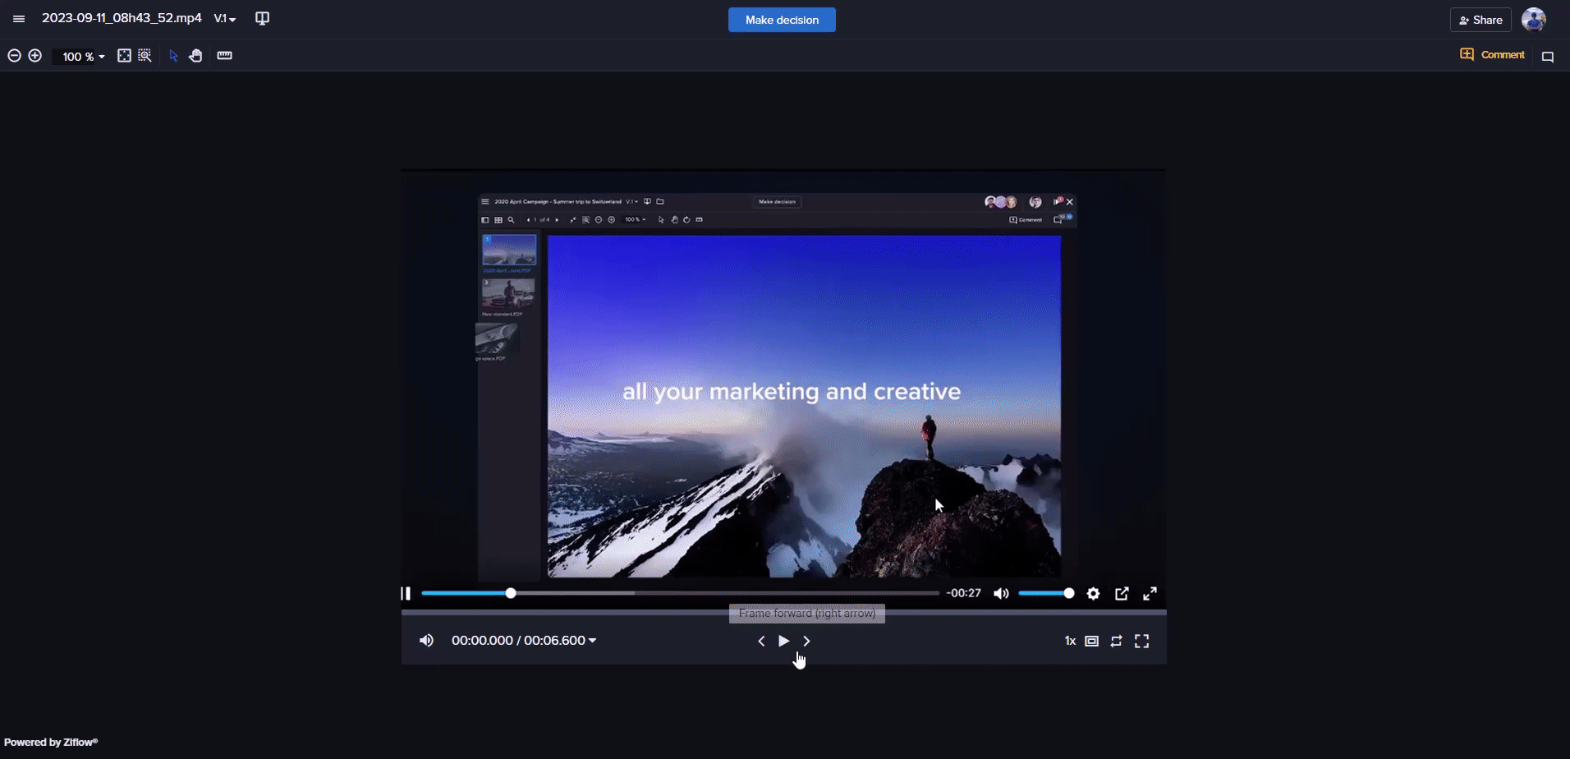Expand the V.1 version dropdown

coord(225,19)
